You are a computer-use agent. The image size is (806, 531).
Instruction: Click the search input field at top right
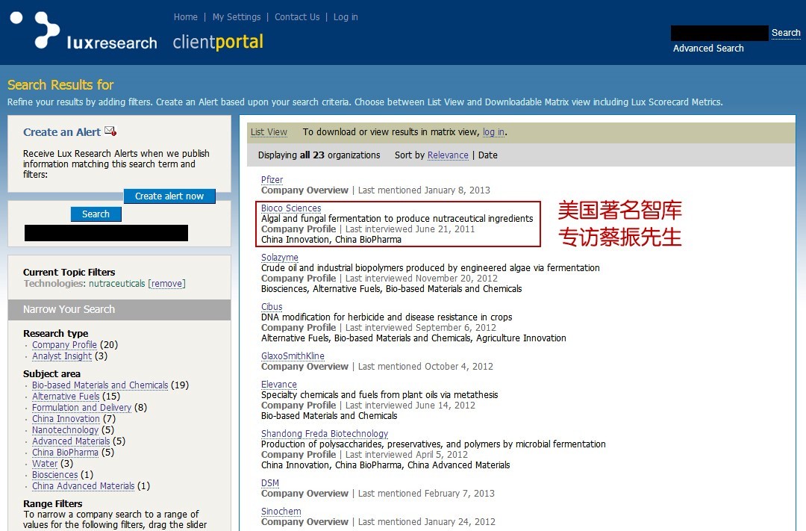718,33
